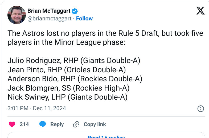Click the blue verified badge
Viewport: 209px width, 138px height.
tap(75, 11)
